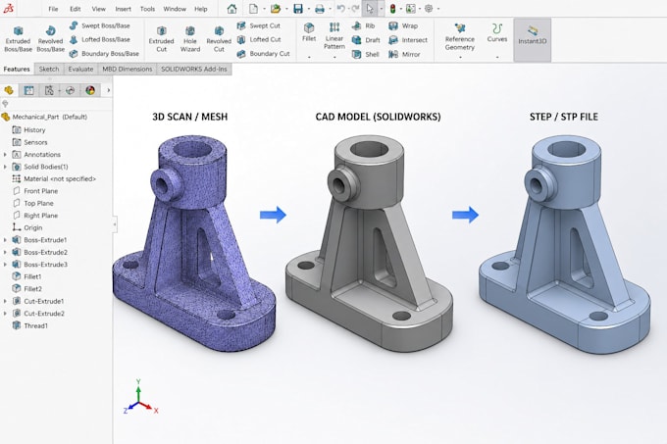Open the Insert menu

tap(123, 9)
